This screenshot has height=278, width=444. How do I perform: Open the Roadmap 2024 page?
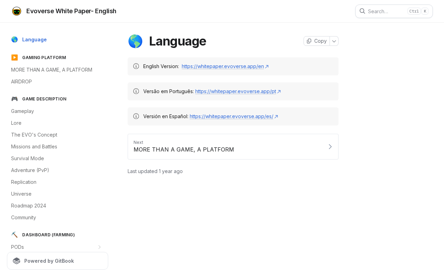point(28,206)
